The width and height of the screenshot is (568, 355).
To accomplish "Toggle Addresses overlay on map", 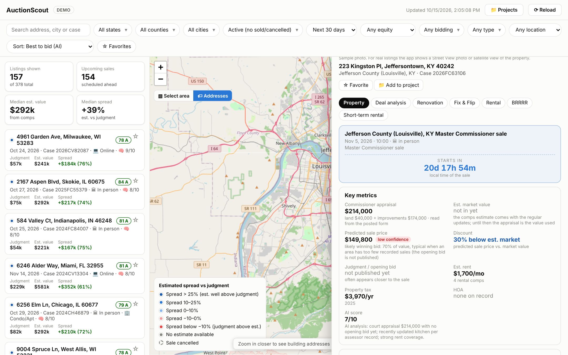I will (213, 96).
